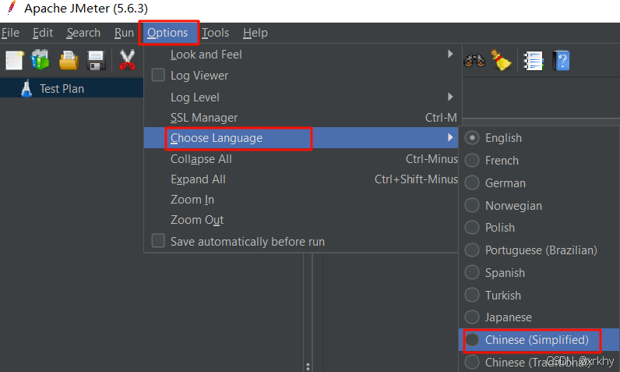
Task: Click the Cut scissors icon
Action: (127, 60)
